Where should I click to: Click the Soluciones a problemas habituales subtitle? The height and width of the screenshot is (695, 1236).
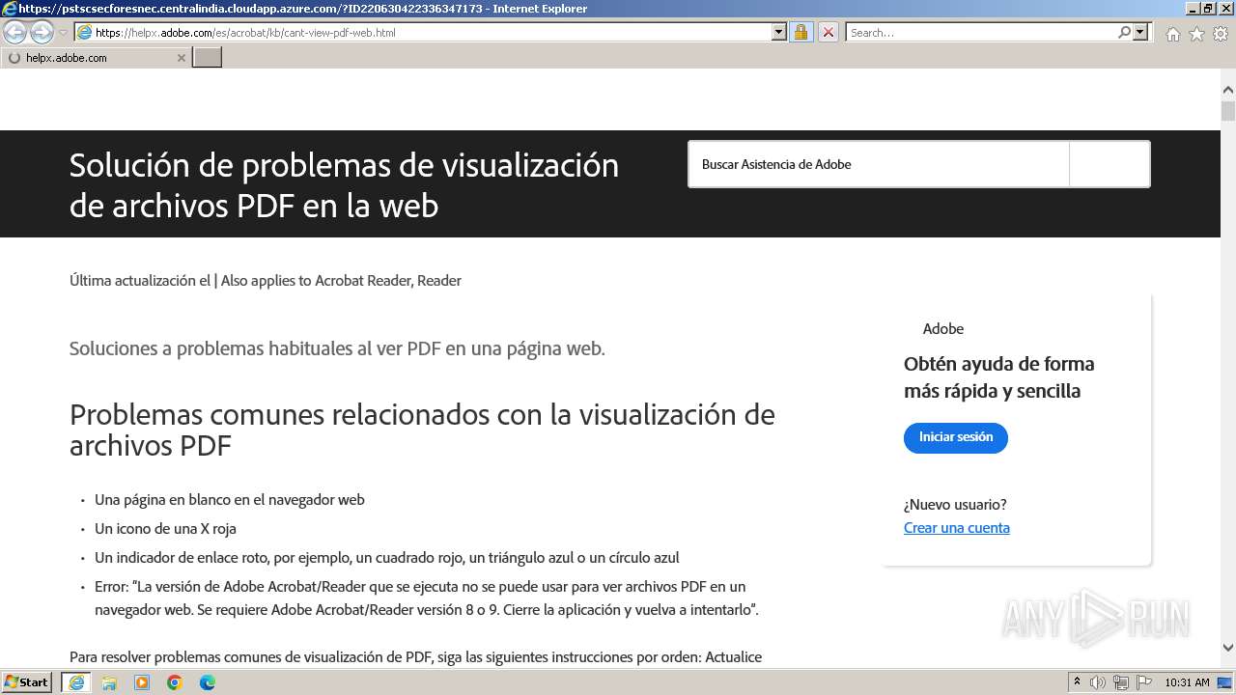[x=337, y=348]
